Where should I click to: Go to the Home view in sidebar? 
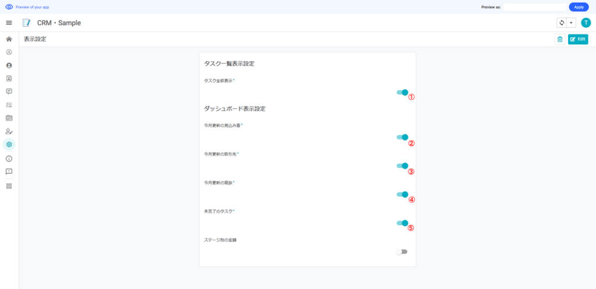click(x=9, y=39)
